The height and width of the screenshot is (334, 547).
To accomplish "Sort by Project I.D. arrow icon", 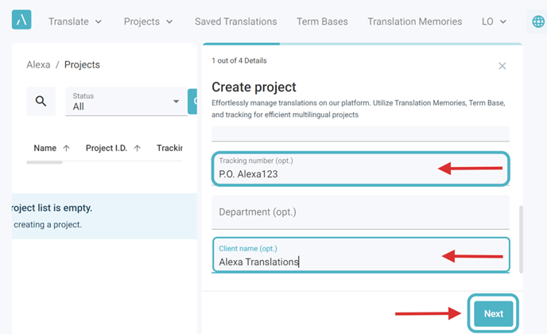I will 137,149.
